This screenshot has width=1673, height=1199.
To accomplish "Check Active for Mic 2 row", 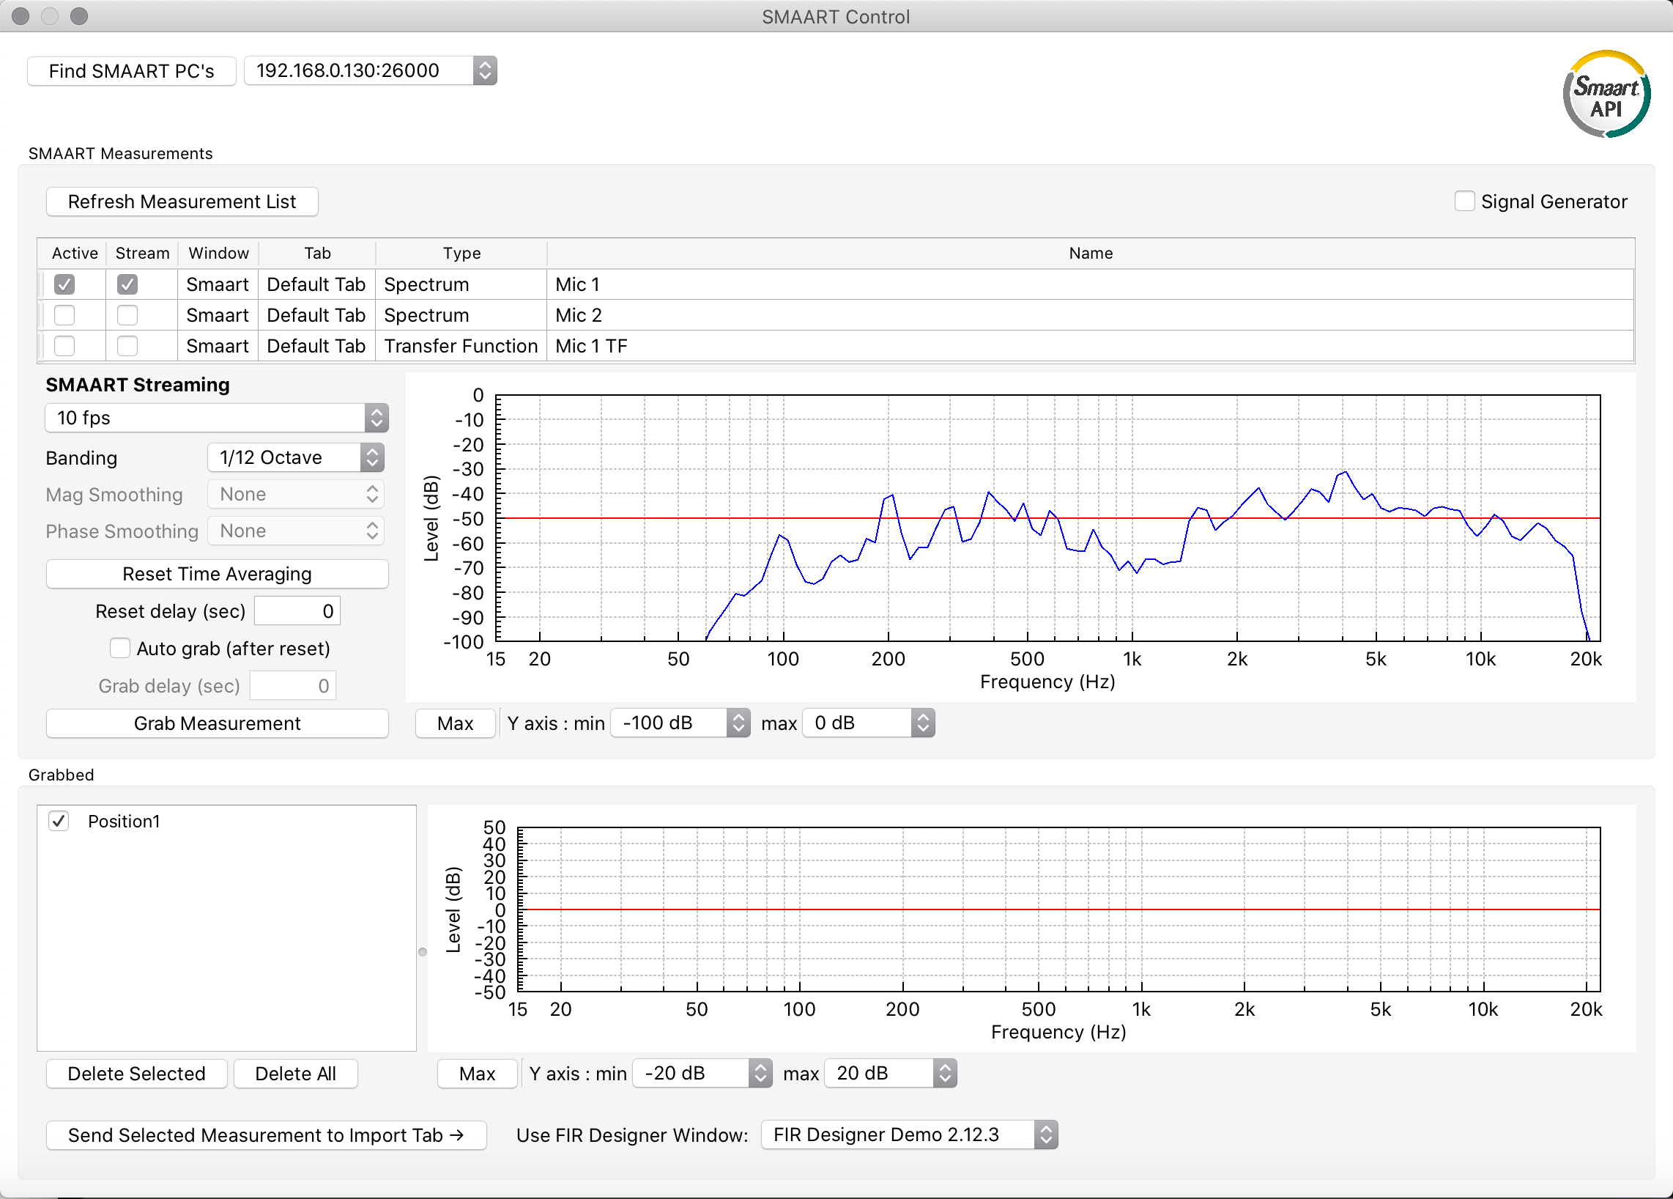I will (64, 315).
